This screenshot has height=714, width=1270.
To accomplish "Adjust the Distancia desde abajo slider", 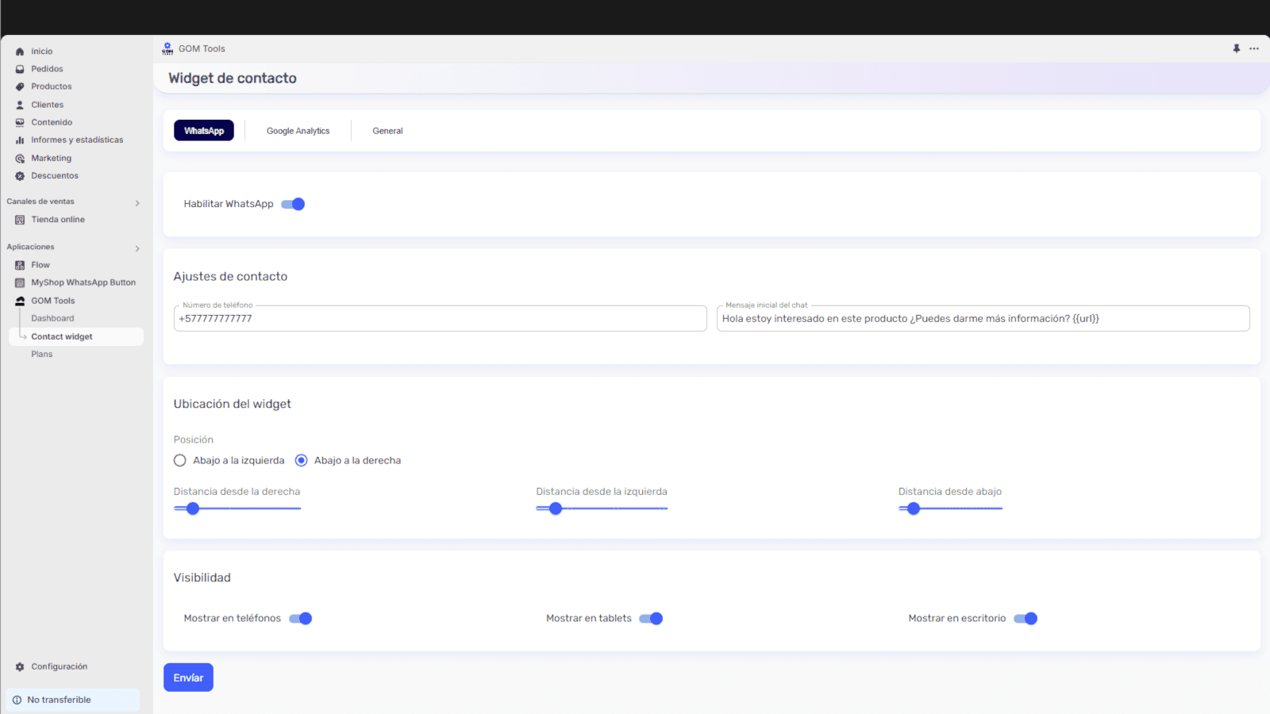I will tap(914, 509).
